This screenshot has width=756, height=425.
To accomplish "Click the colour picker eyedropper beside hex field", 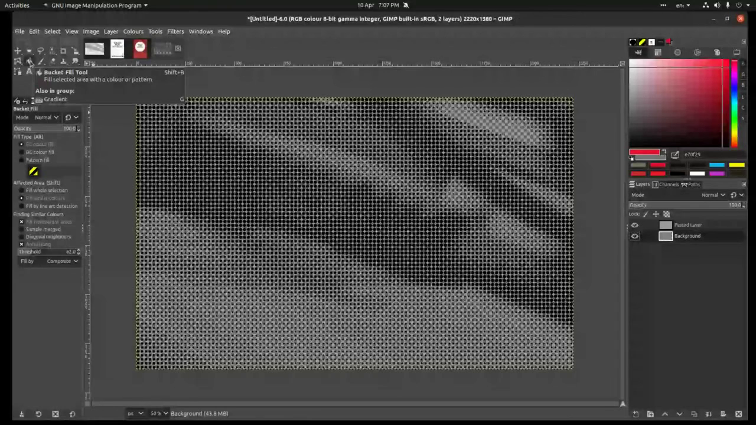I will point(674,155).
